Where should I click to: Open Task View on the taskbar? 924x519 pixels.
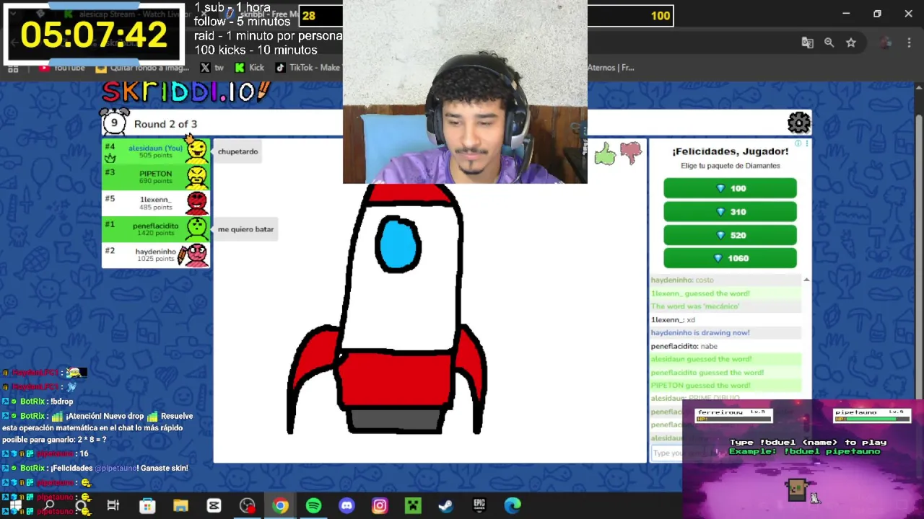click(x=113, y=505)
